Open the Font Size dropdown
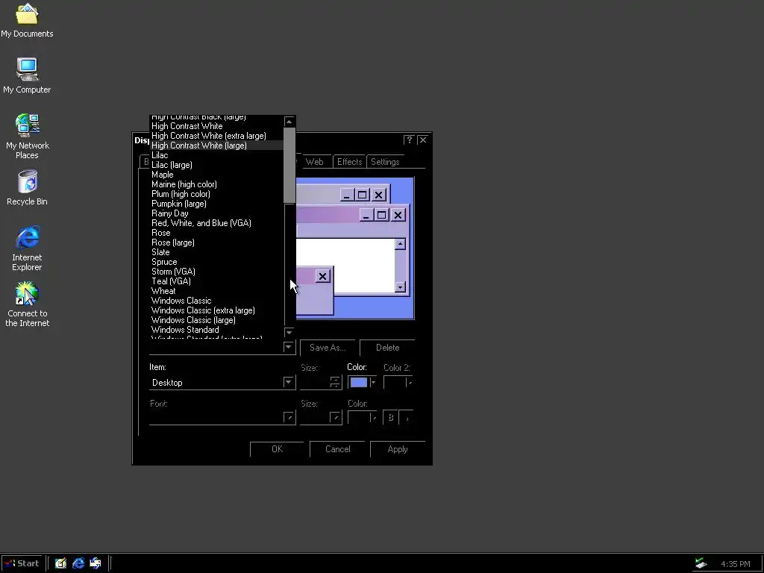 coord(321,418)
